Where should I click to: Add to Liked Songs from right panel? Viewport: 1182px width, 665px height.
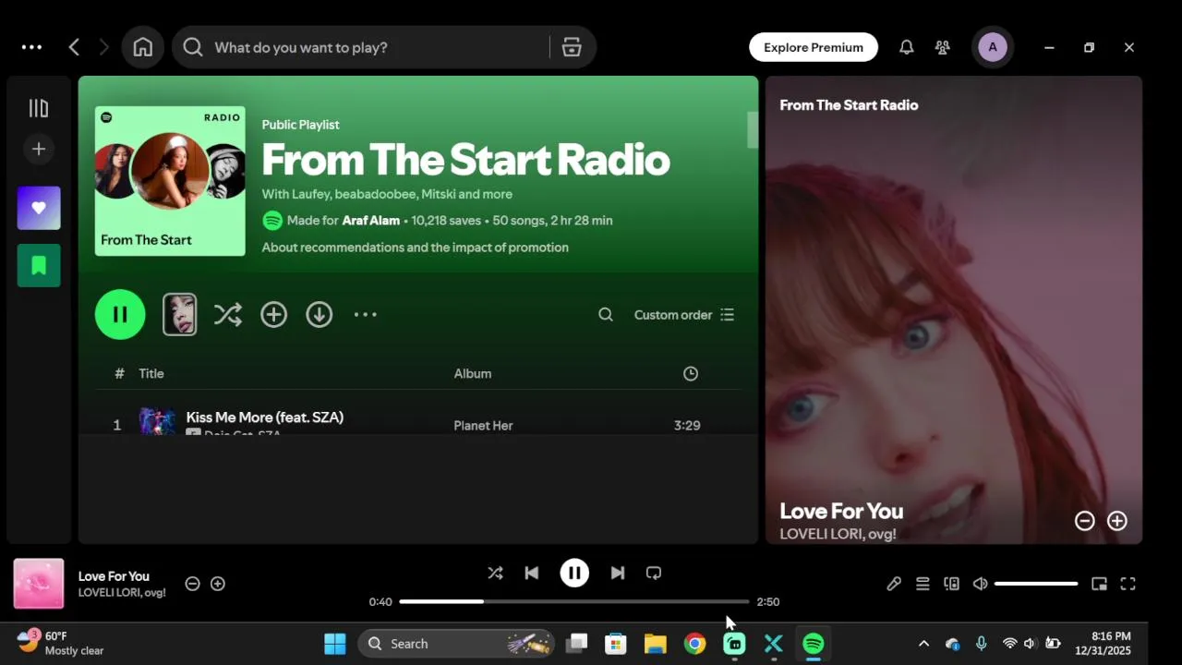click(1117, 521)
